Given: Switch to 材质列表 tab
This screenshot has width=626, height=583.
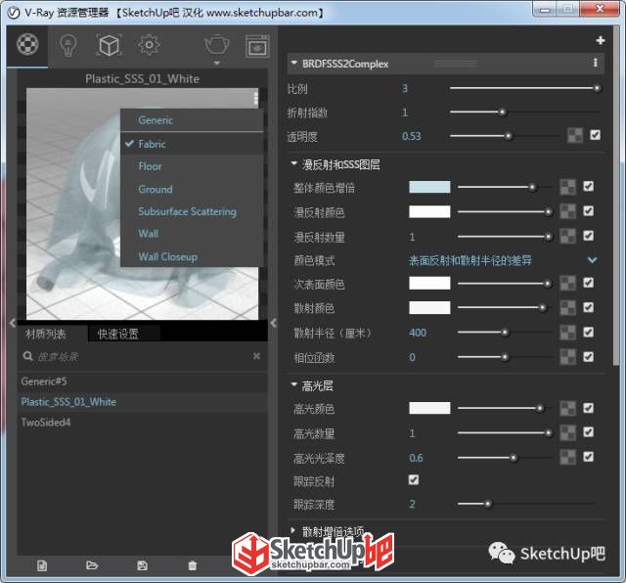Looking at the screenshot, I should [x=45, y=334].
